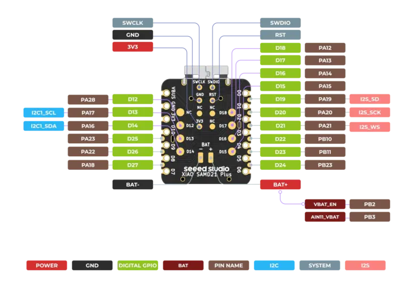Select the brown PA16 pin name

tap(88, 126)
